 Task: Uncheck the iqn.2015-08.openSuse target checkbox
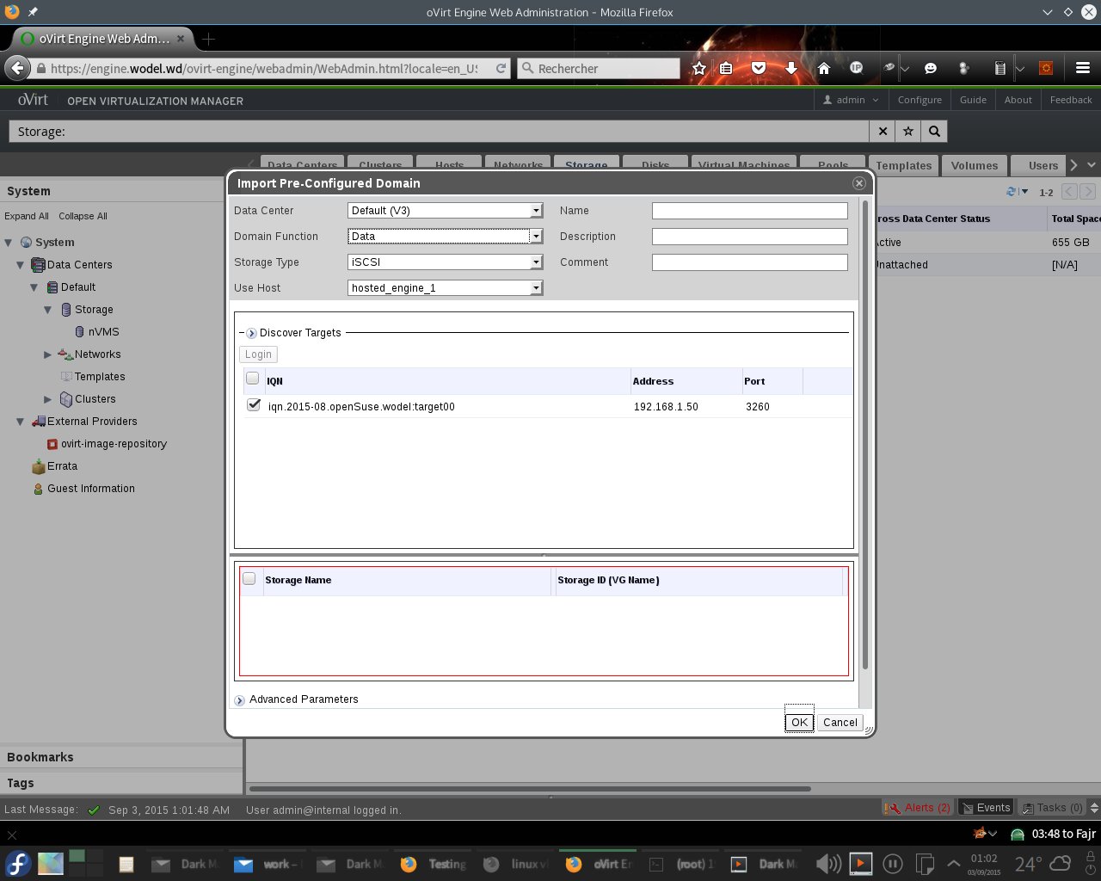[254, 405]
